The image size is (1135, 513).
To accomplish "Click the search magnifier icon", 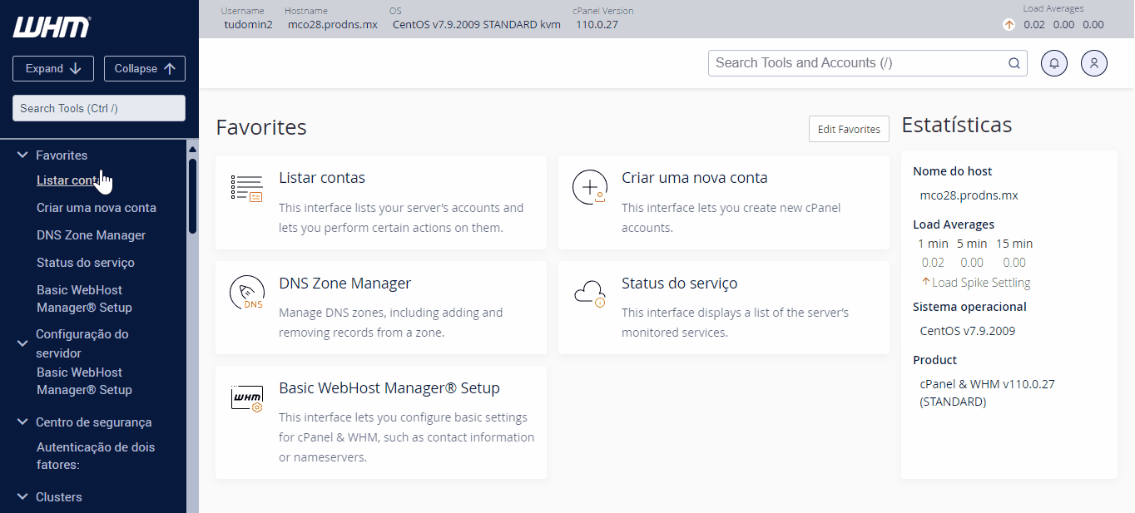I will tap(1014, 63).
